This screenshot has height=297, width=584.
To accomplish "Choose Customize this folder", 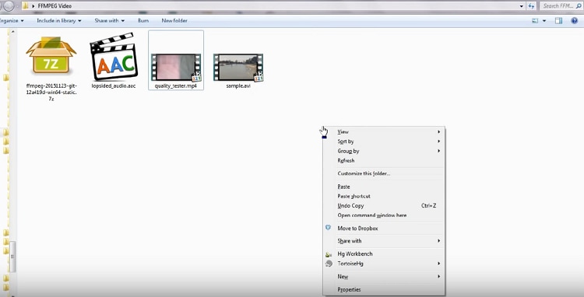I will [x=384, y=173].
